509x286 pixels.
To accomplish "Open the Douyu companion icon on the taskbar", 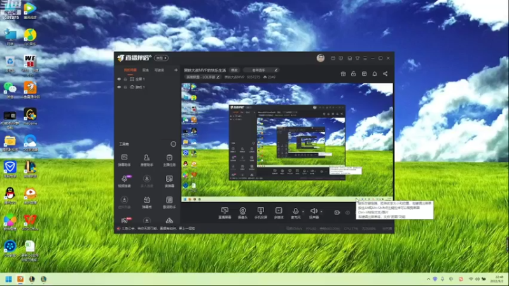I will tap(20, 279).
